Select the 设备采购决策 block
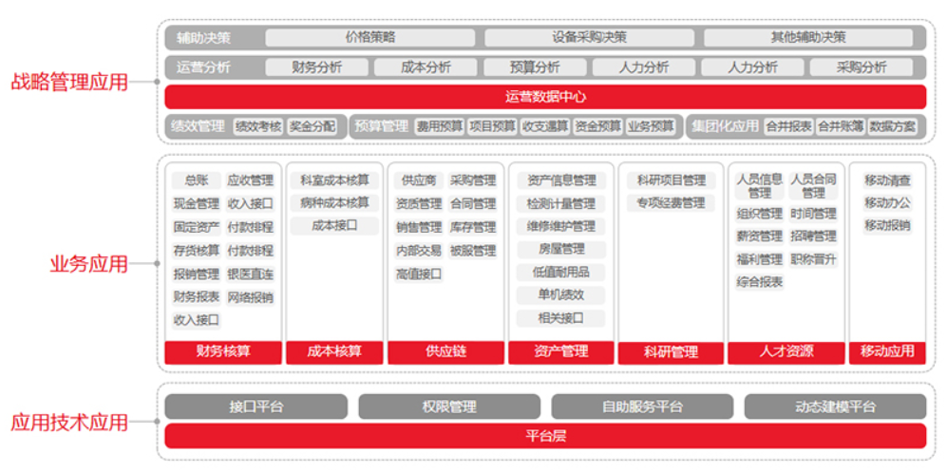 pos(589,38)
